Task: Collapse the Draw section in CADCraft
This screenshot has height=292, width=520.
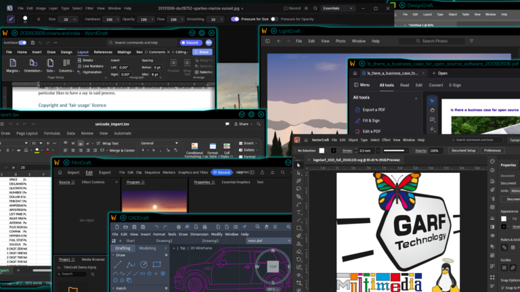Action: 114,255
